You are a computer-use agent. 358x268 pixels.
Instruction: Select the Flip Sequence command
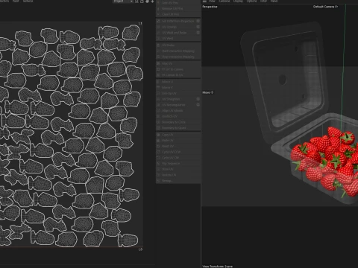pos(178,164)
